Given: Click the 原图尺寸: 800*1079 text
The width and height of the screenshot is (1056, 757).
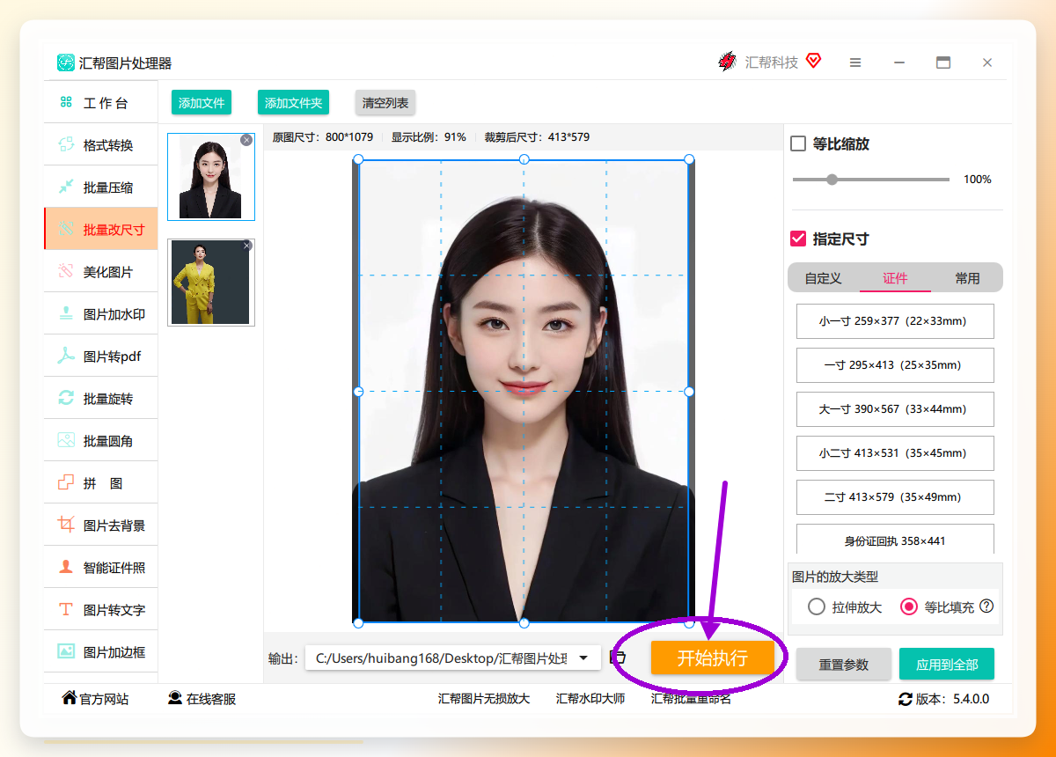Looking at the screenshot, I should click(323, 137).
